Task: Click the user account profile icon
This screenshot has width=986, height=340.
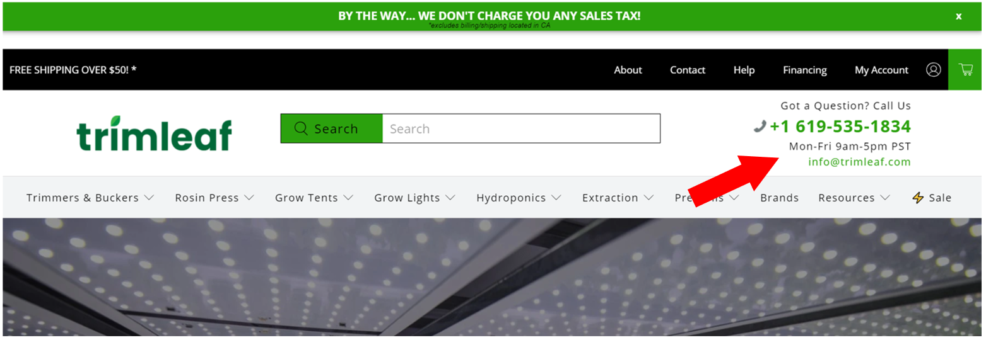Action: (933, 70)
